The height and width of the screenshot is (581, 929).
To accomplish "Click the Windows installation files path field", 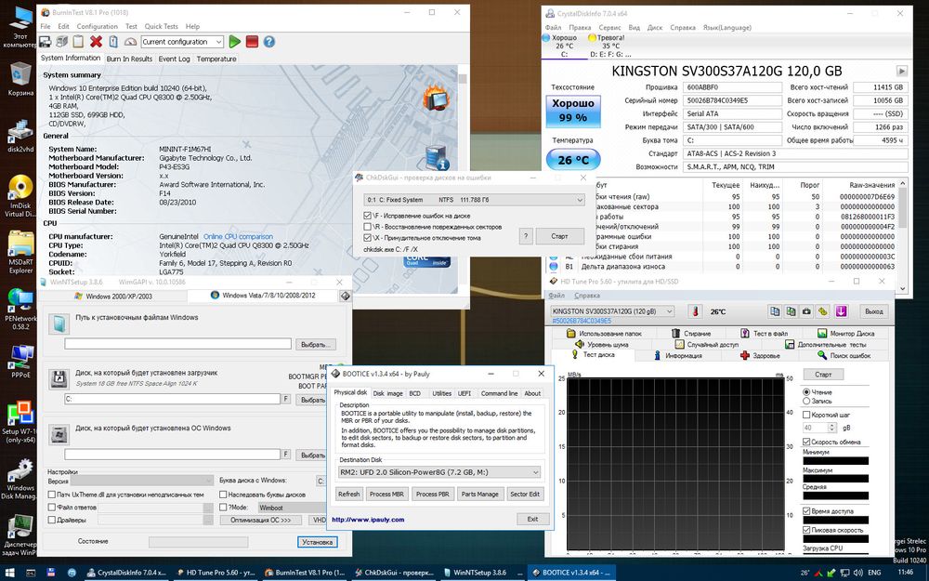I will [177, 344].
